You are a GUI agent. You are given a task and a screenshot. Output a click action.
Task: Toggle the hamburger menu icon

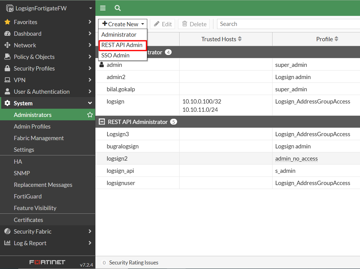[x=103, y=8]
